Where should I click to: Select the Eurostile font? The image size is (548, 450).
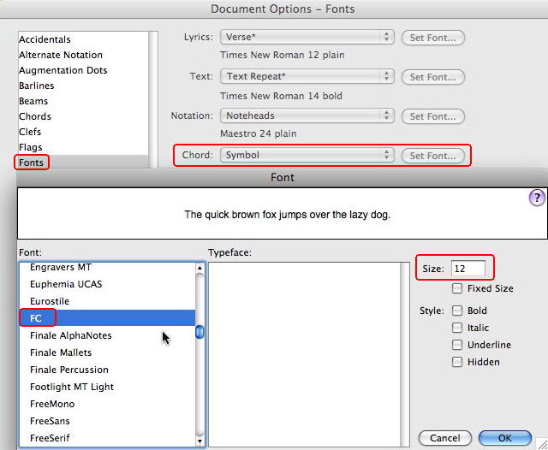[50, 301]
